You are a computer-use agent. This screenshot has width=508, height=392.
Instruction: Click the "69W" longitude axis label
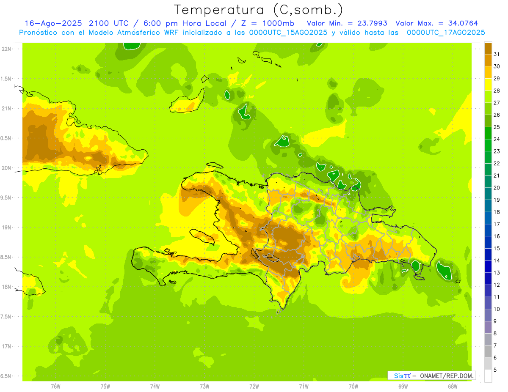coord(403,386)
